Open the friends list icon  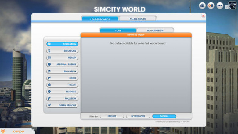pos(211,5)
